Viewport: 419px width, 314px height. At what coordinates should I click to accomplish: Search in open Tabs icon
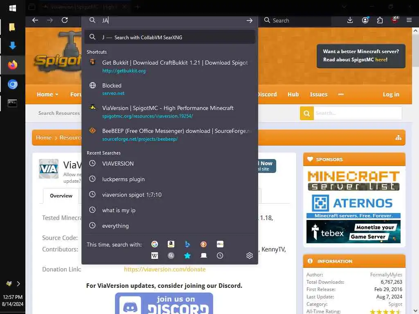204,256
